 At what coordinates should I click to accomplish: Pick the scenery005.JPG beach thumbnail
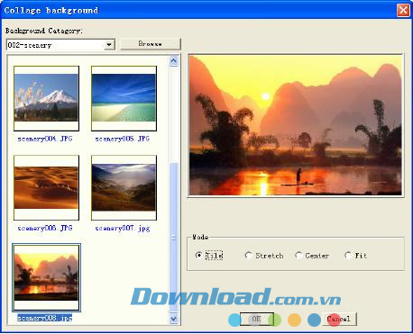coord(124,98)
